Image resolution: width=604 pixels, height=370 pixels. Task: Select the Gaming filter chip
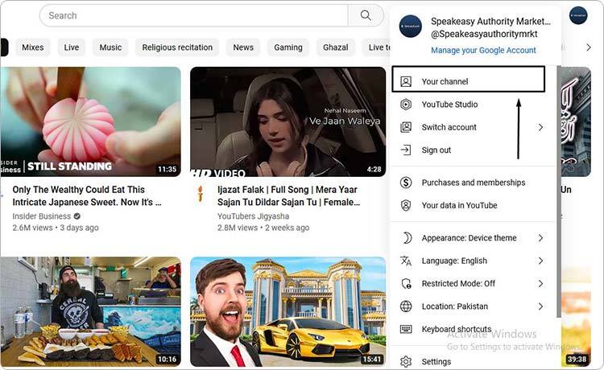288,47
